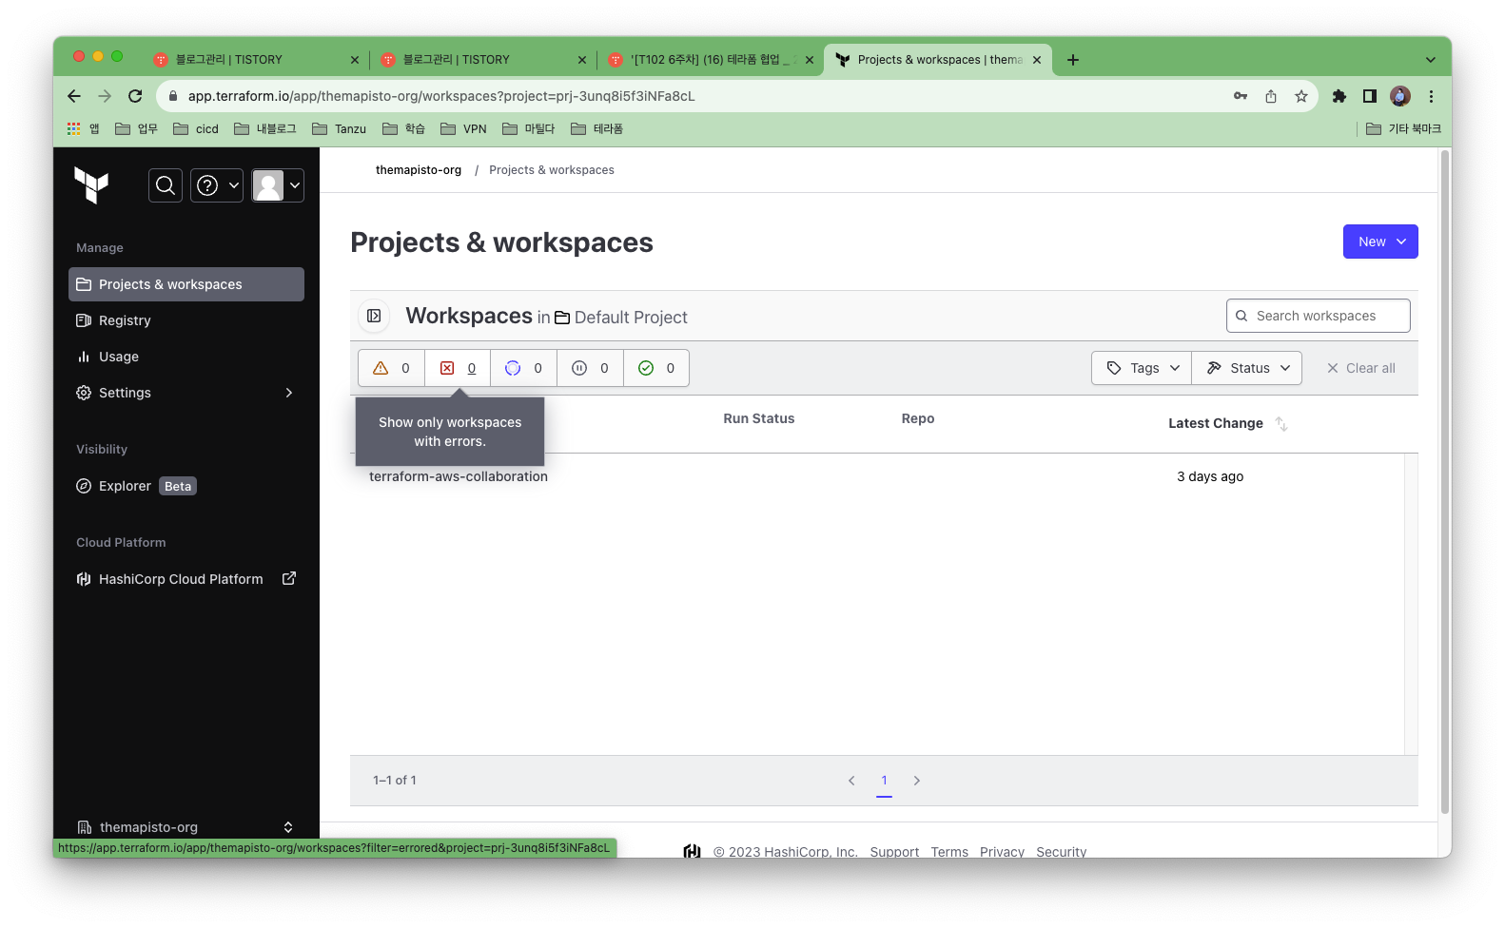The width and height of the screenshot is (1505, 928).
Task: Filter running workspaces (spinner icon)
Action: [524, 368]
